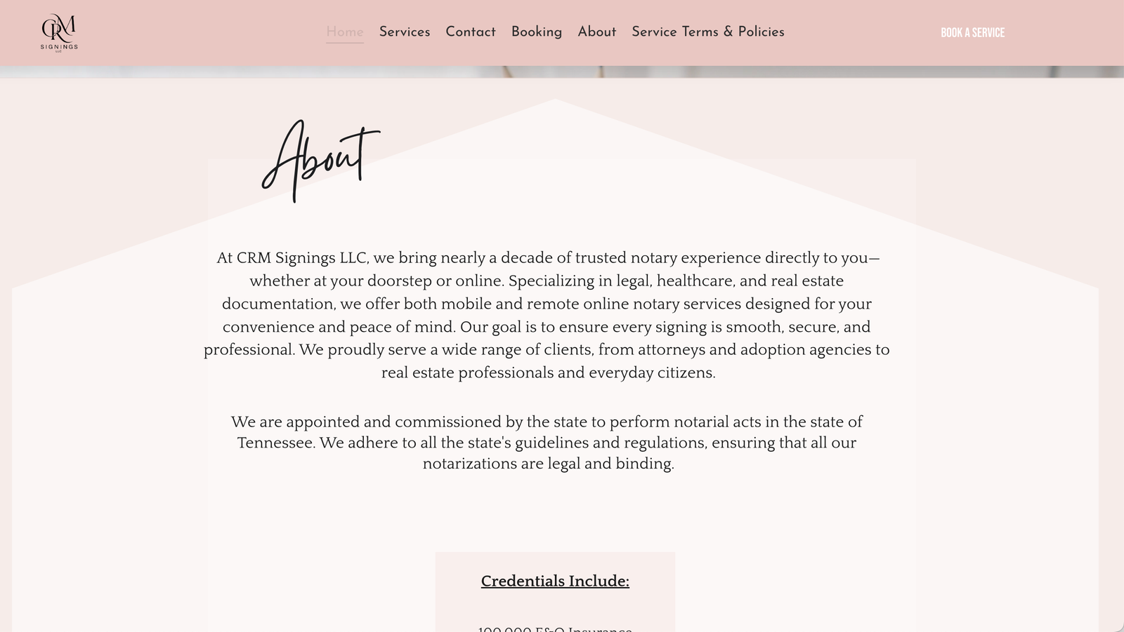Click the Credentials Include heading
The height and width of the screenshot is (632, 1124).
tap(555, 581)
